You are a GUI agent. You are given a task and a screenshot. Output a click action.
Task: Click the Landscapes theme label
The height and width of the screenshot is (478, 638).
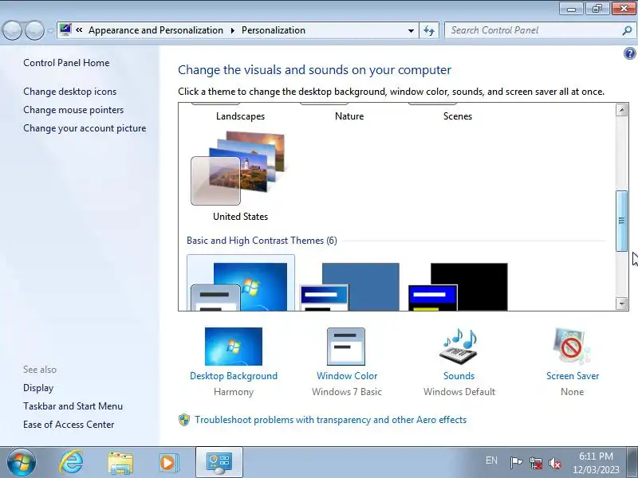point(241,116)
